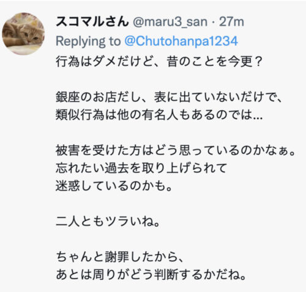Click the line 迷惑しているのかも。
Viewport: 306px width, 292px height.
[x=114, y=186]
